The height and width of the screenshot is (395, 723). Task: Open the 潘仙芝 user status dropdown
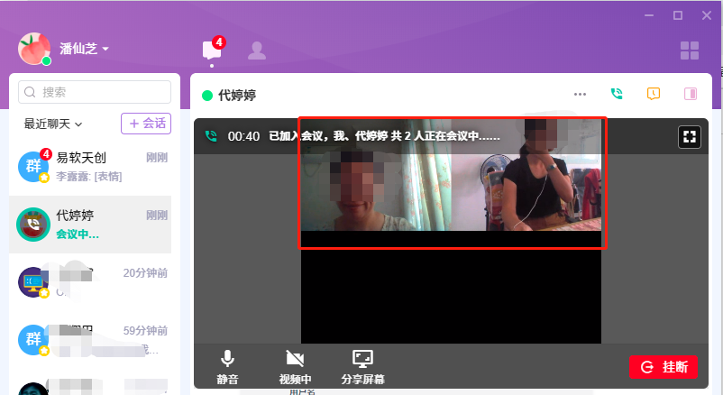pyautogui.click(x=84, y=48)
